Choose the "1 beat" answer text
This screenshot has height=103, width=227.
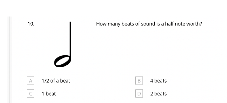click(49, 94)
